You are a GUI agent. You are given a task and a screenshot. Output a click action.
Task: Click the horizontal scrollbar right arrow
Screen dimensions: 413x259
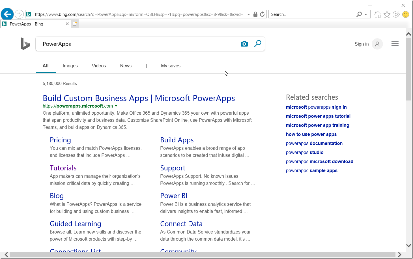pyautogui.click(x=399, y=254)
